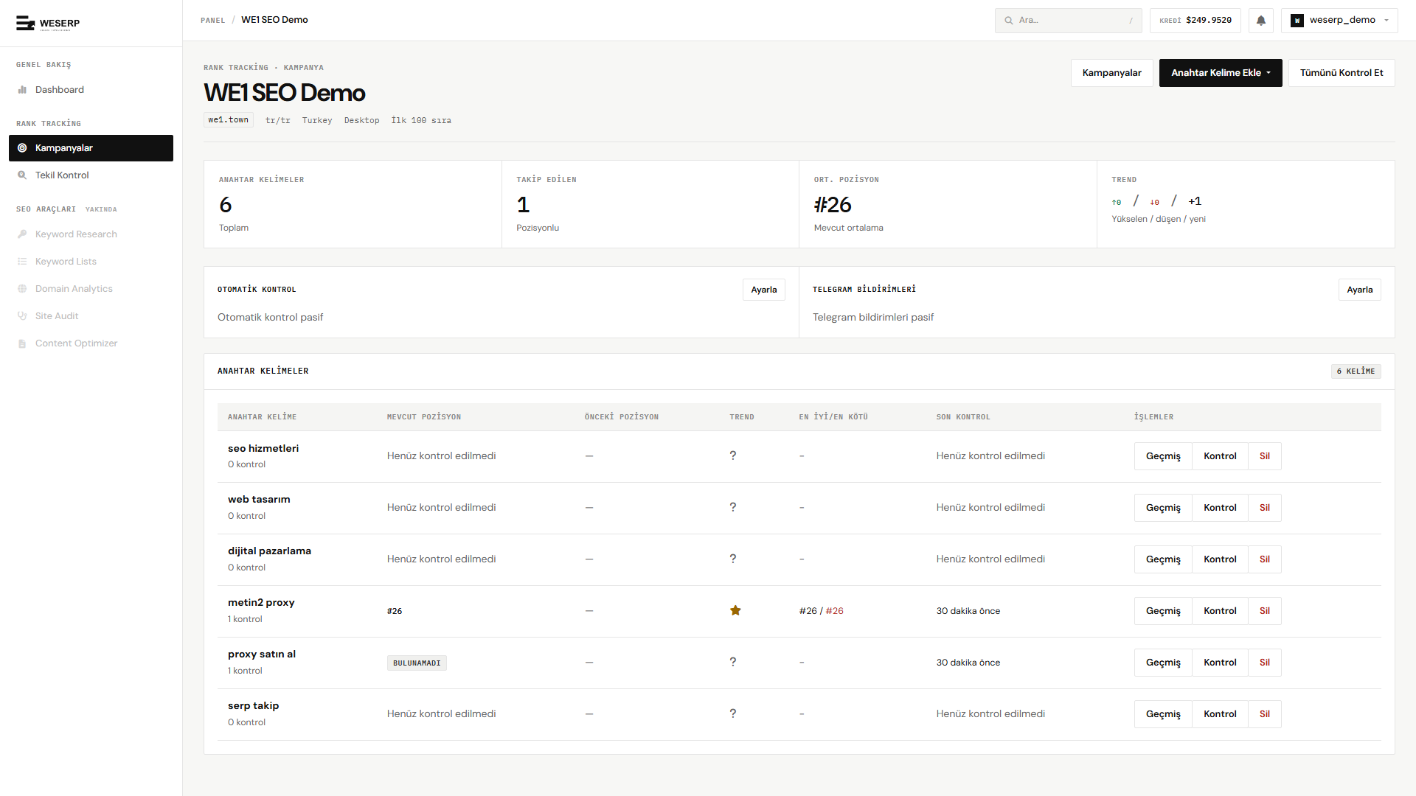Click Kontrol for dijital pazarlama
This screenshot has height=796, width=1416.
click(x=1220, y=559)
